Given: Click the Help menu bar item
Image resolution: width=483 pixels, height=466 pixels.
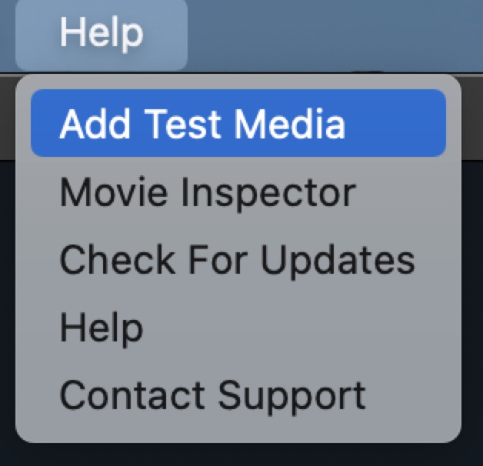Looking at the screenshot, I should (101, 35).
